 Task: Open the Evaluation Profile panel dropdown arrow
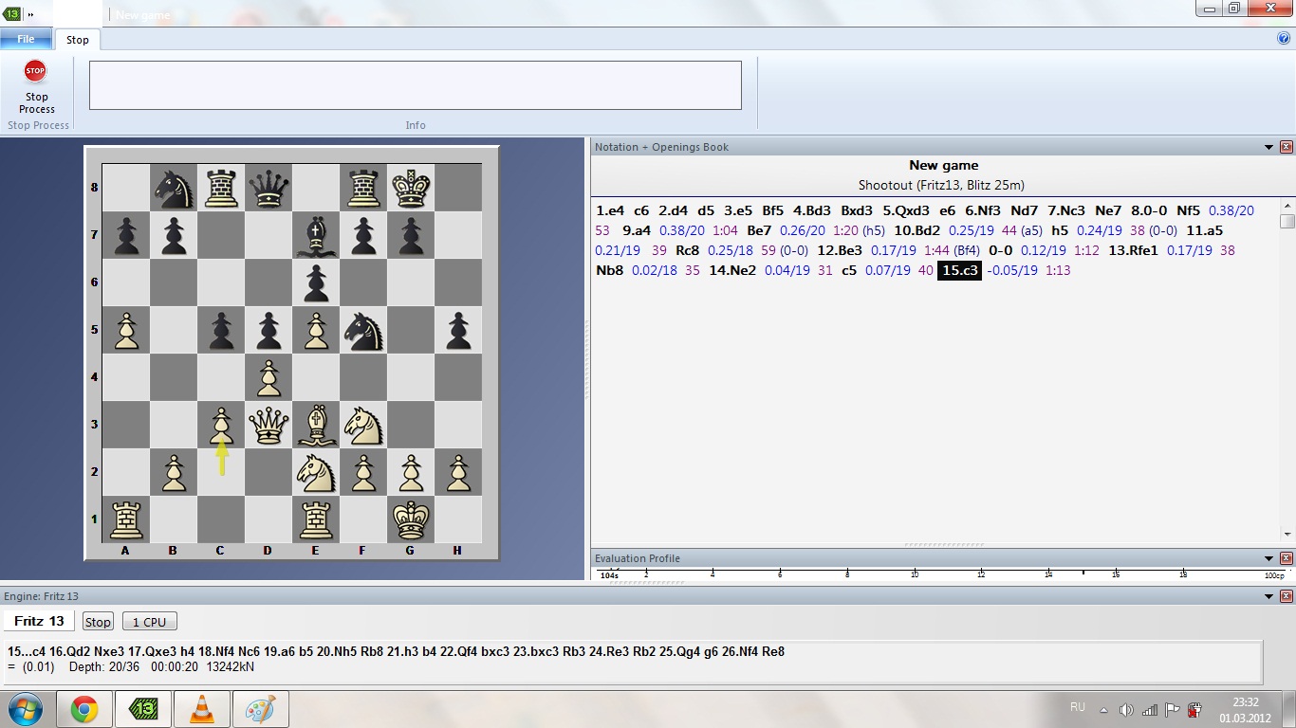point(1268,558)
